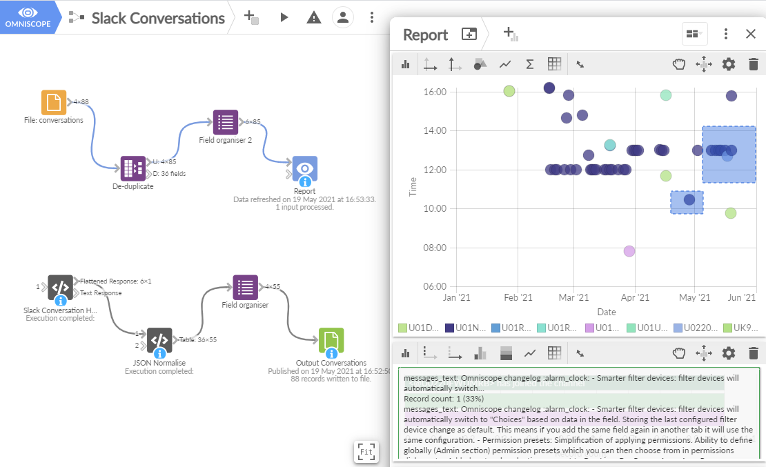
Task: Delete the scatter view with trash icon
Action: coord(754,64)
